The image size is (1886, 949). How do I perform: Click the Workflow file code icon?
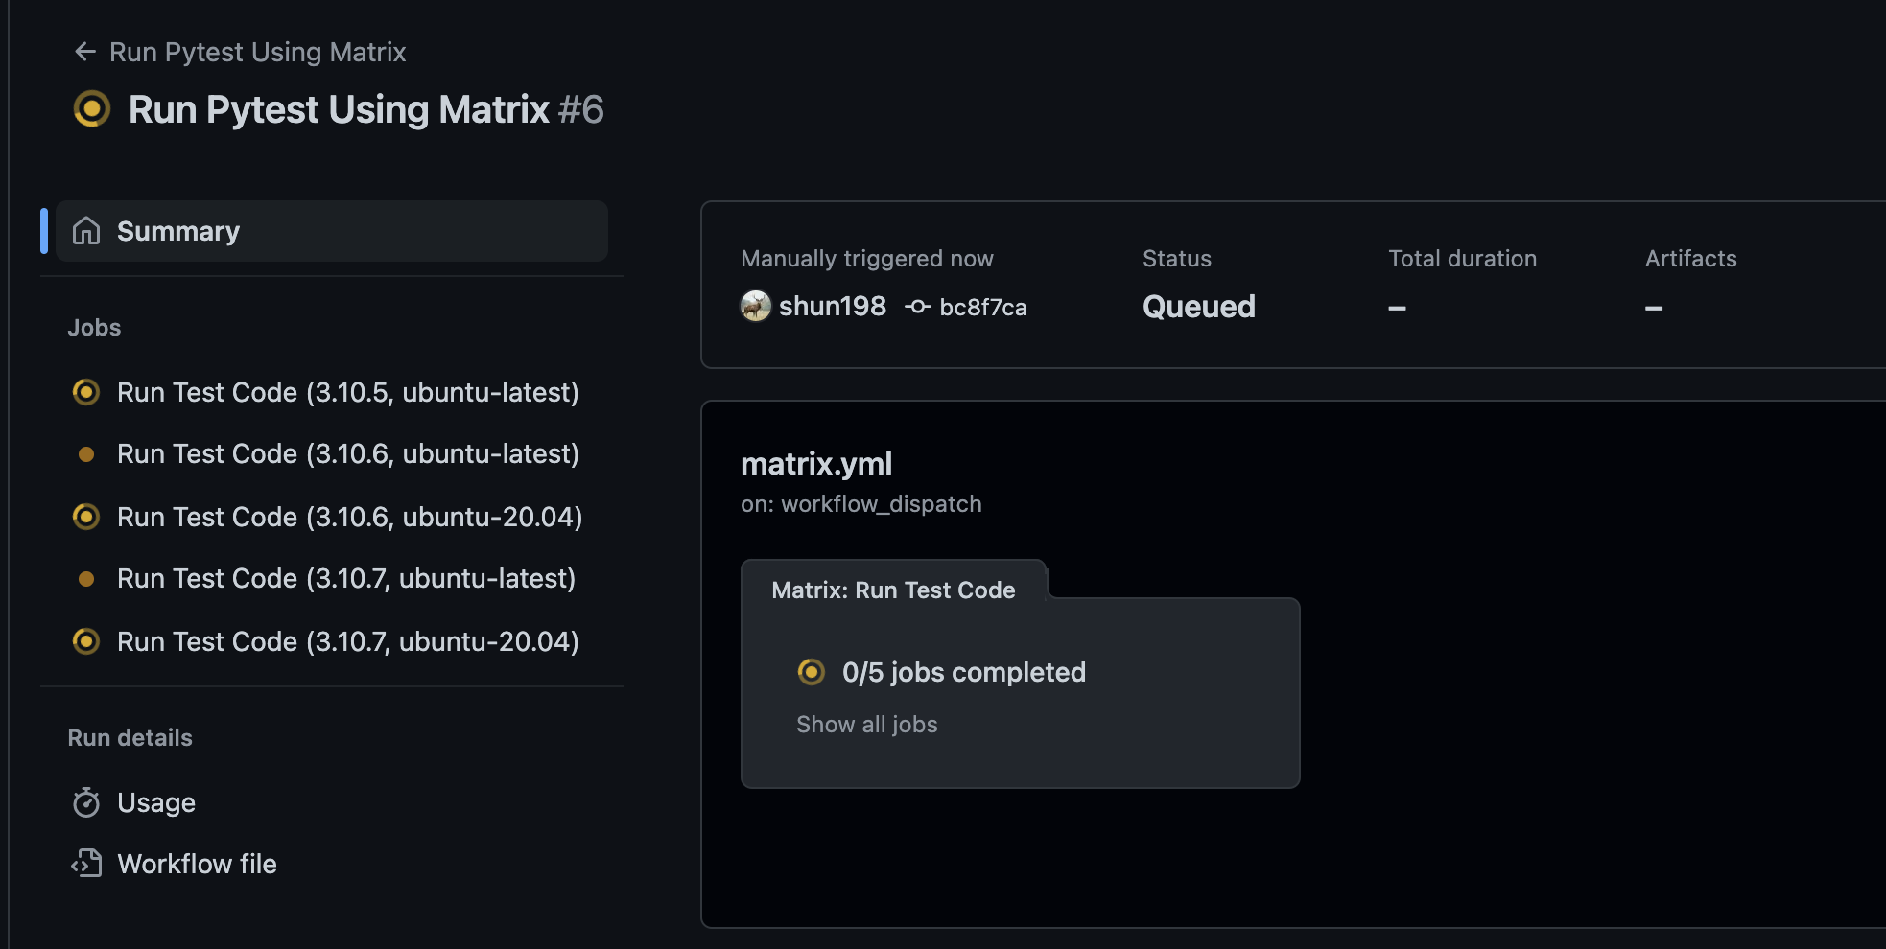click(86, 864)
